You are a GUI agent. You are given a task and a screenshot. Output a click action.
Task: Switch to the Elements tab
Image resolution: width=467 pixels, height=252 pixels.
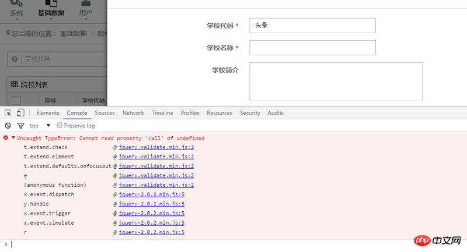[x=48, y=113]
